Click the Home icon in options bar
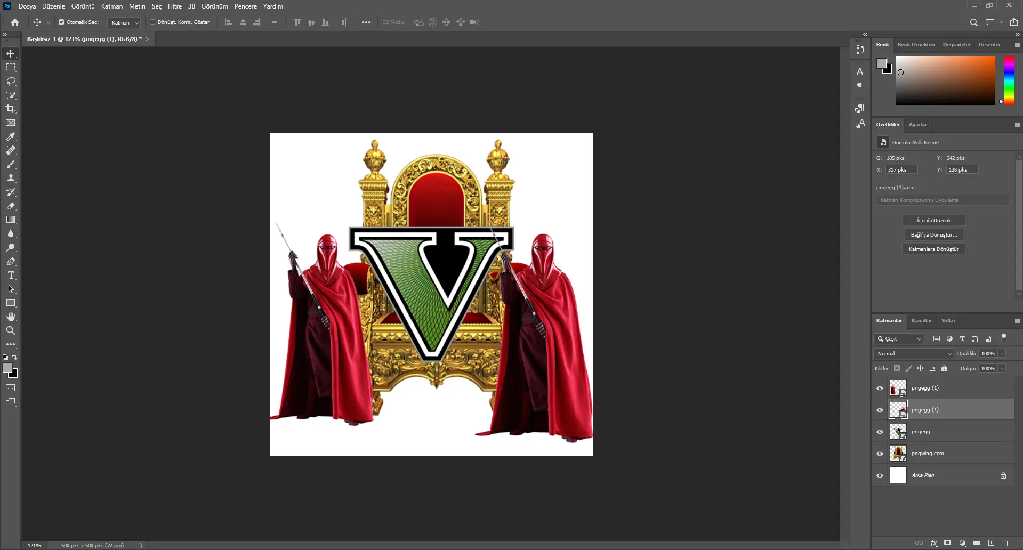The image size is (1023, 550). (15, 22)
